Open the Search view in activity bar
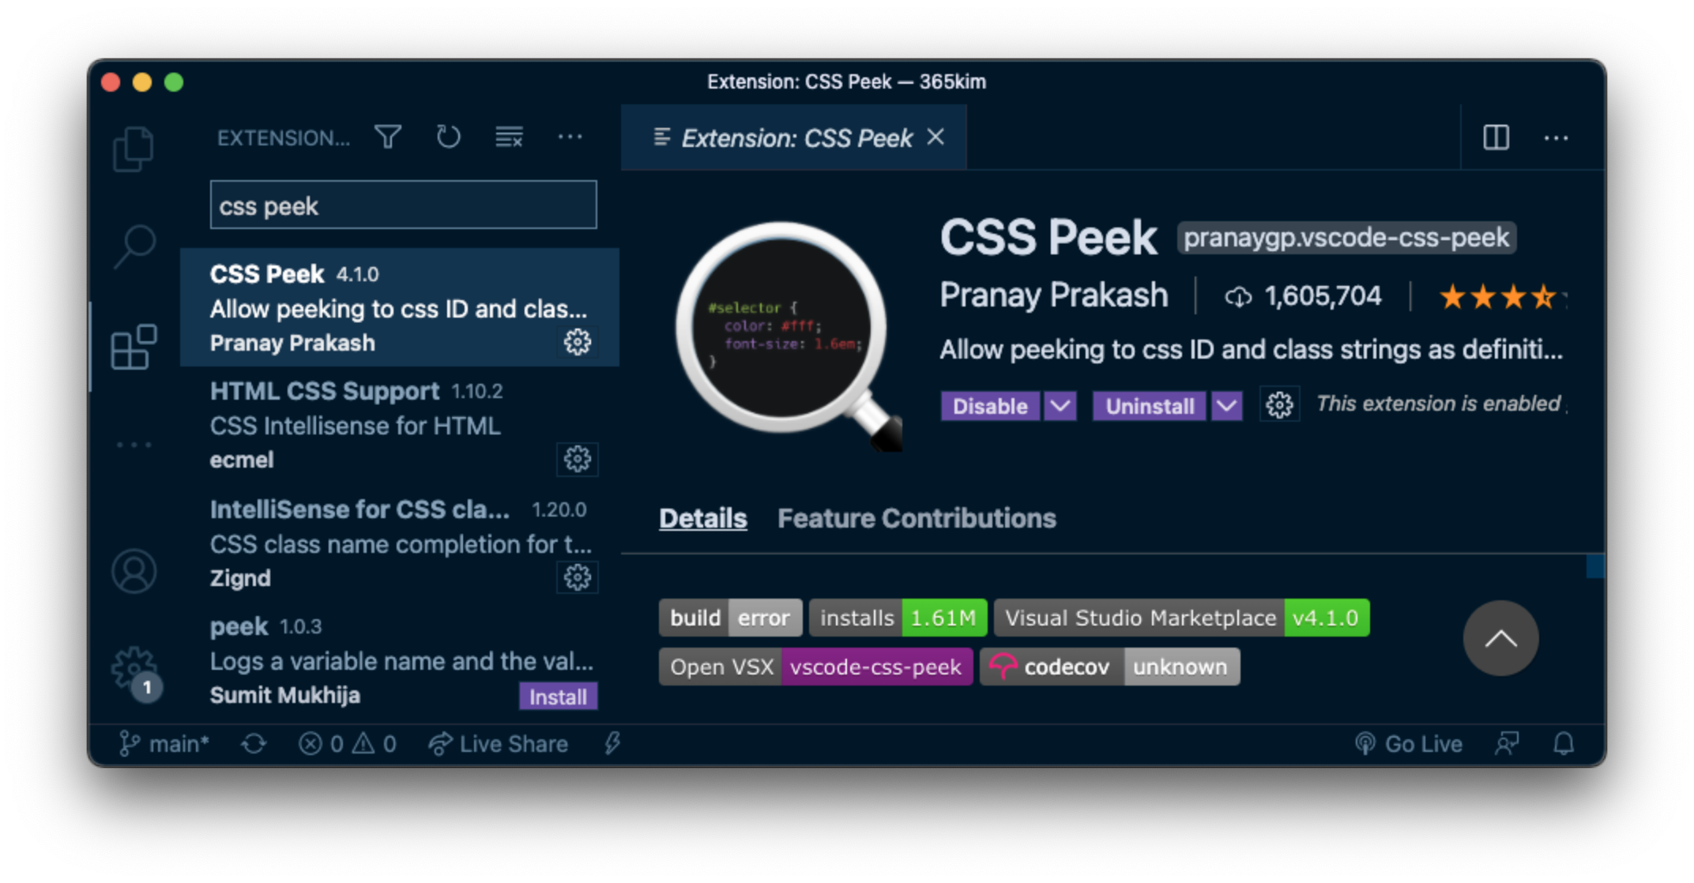1694x883 pixels. (134, 246)
